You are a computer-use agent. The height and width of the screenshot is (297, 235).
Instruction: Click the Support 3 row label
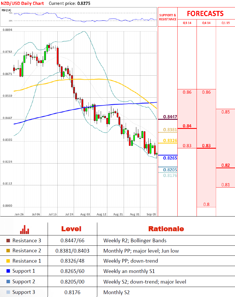[x=24, y=292]
